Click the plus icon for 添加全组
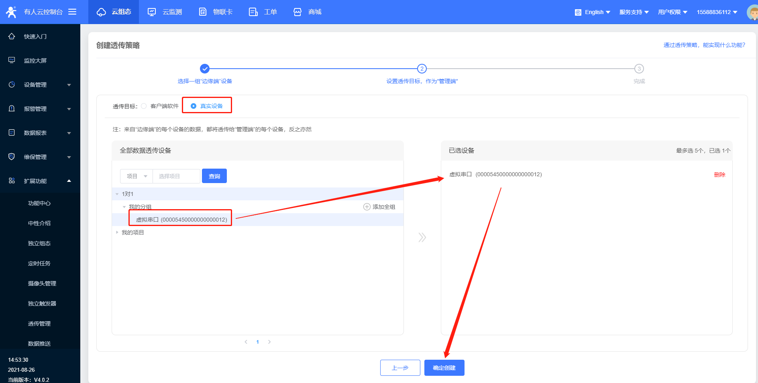758x383 pixels. click(x=367, y=207)
